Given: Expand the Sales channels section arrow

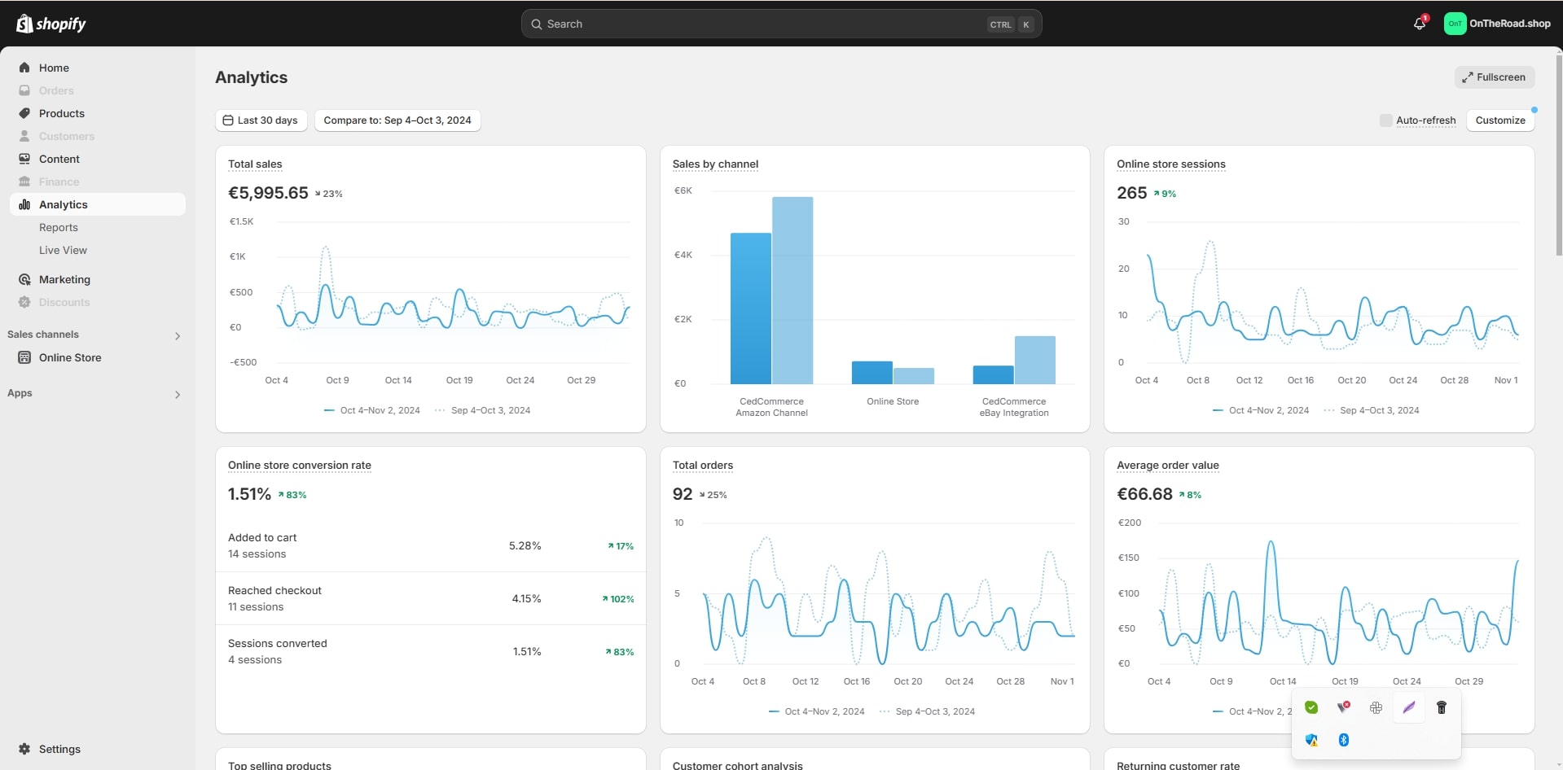Looking at the screenshot, I should (178, 335).
